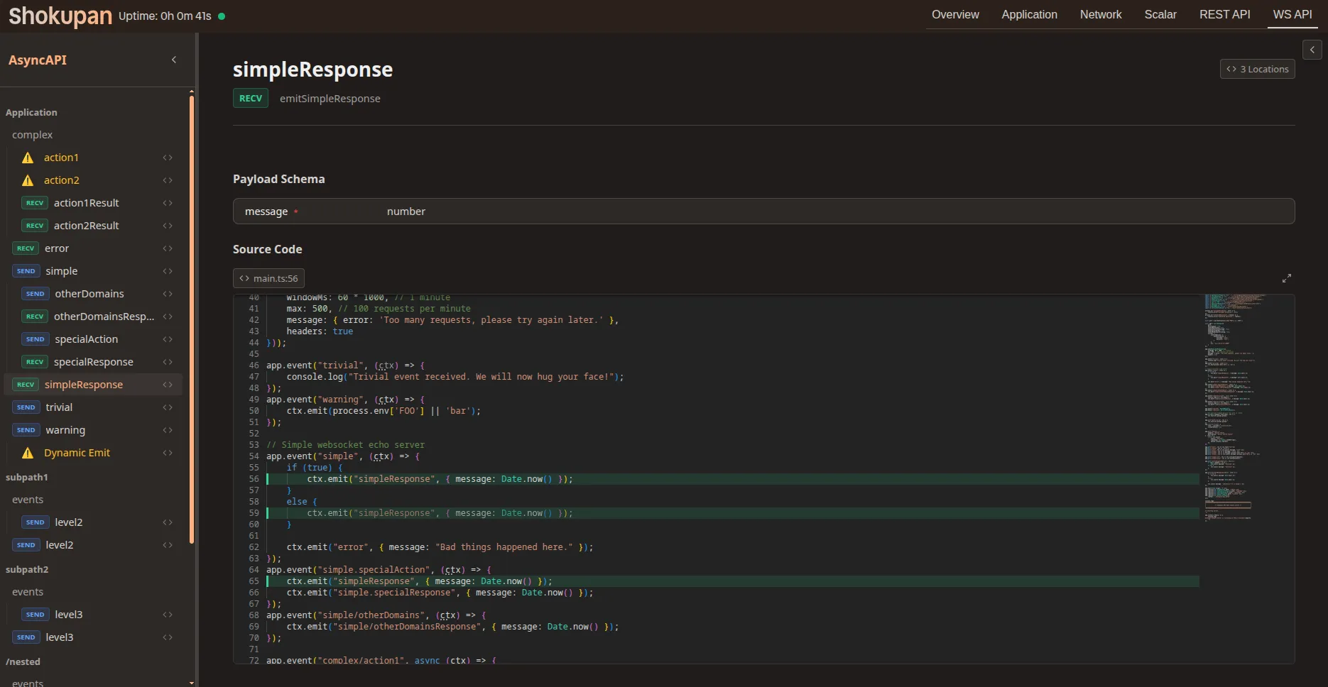Select the code bracket icon beside error event

(x=168, y=248)
